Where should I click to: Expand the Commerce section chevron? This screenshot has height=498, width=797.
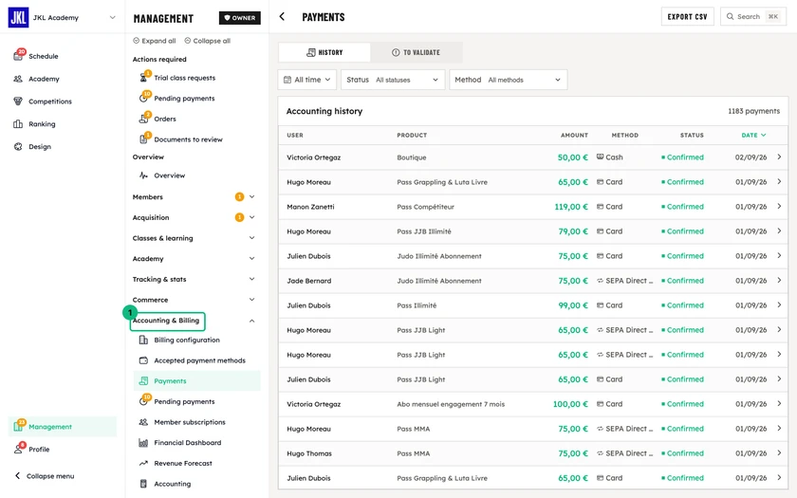coord(252,300)
